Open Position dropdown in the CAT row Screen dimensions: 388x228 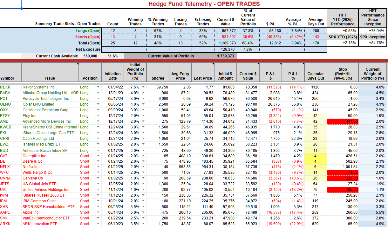(x=98, y=156)
